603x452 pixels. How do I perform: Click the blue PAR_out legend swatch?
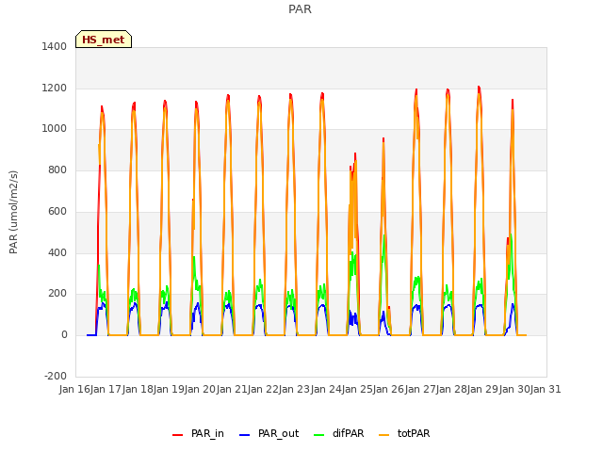click(x=244, y=435)
